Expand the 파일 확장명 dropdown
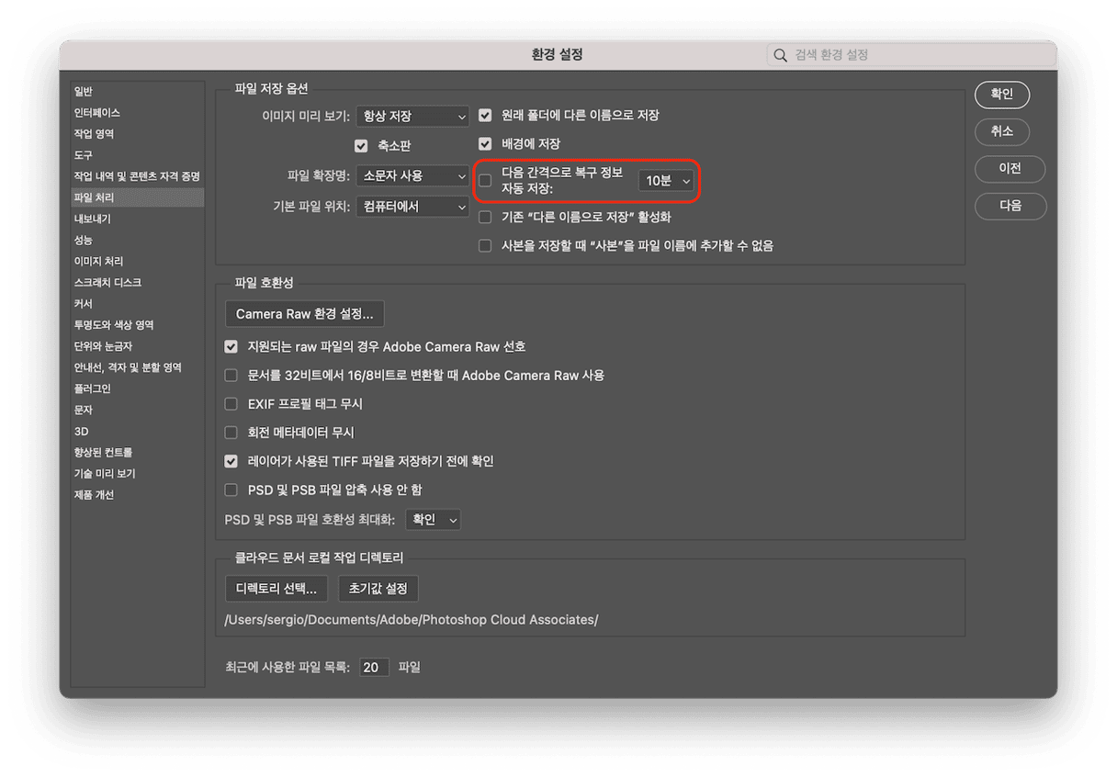This screenshot has height=777, width=1117. [x=412, y=175]
